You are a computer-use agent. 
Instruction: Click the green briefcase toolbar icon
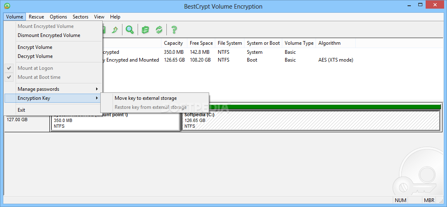click(x=145, y=30)
